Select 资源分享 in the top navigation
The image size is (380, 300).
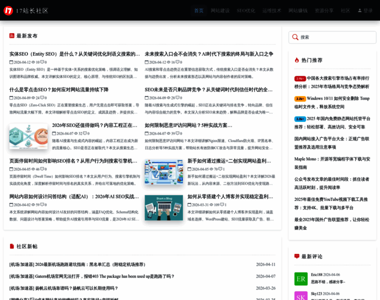click(x=324, y=10)
